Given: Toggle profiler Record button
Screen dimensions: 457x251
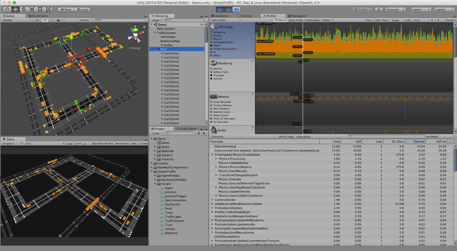Looking at the screenshot, I should point(281,20).
